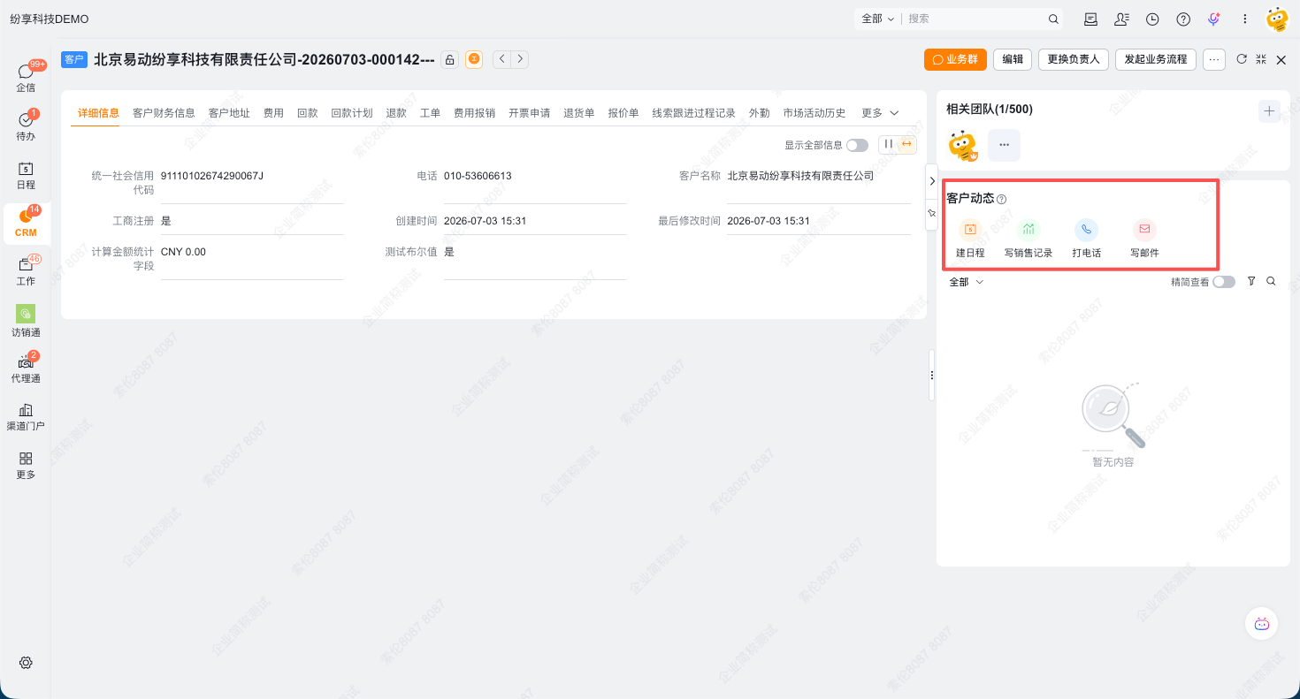This screenshot has width=1300, height=699.
Task: Open 企信 messaging in the sidebar
Action: tap(26, 77)
